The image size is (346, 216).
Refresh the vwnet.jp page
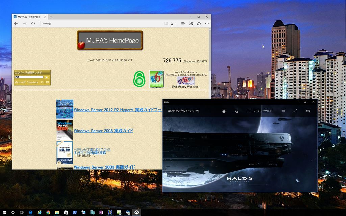[33, 23]
